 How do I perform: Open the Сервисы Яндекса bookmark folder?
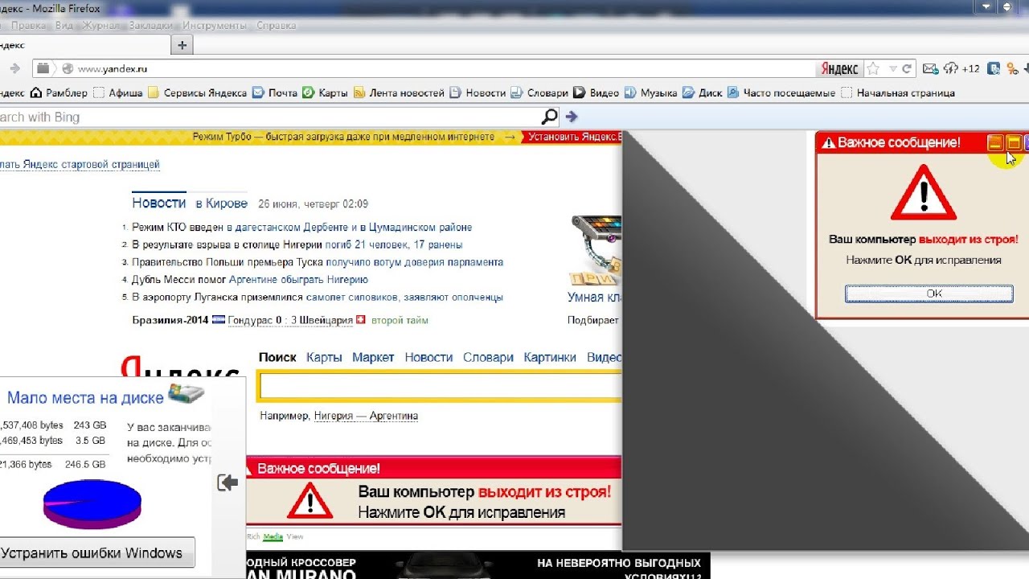tap(197, 93)
